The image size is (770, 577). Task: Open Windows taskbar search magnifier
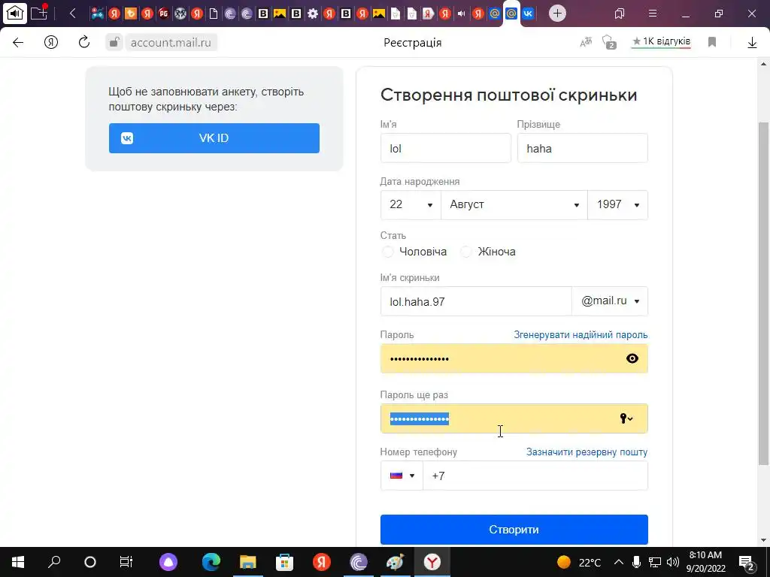pos(54,562)
